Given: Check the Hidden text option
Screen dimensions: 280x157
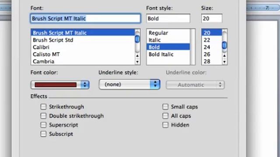Looking at the screenshot, I should (x=165, y=125).
